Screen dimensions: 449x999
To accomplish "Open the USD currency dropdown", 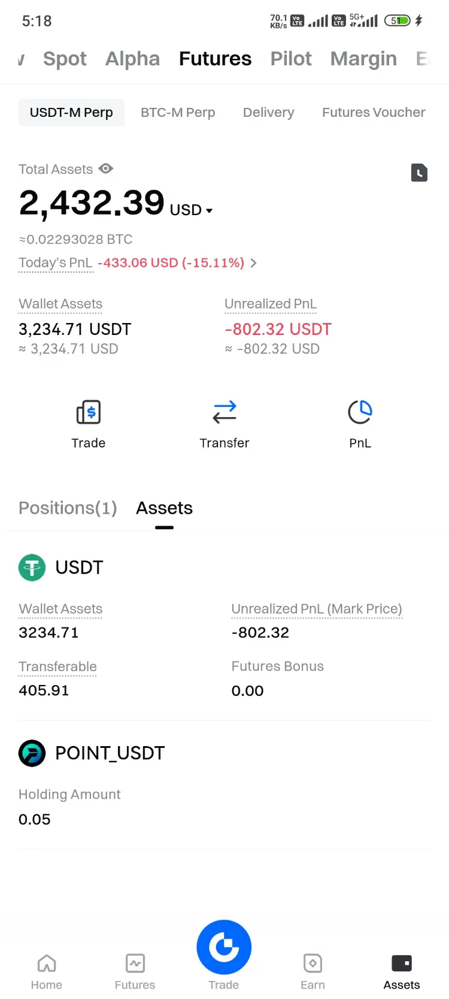I will click(192, 210).
